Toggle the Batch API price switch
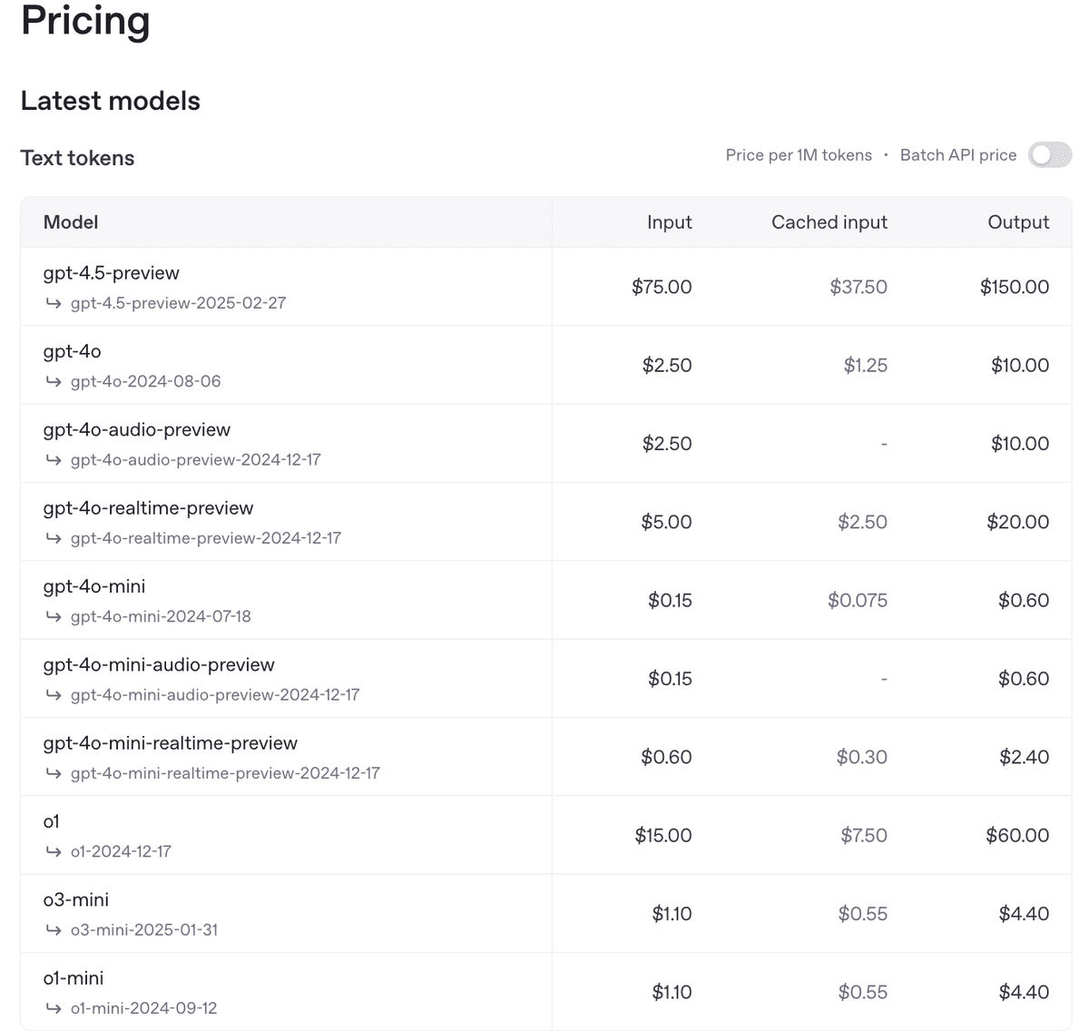 1049,155
